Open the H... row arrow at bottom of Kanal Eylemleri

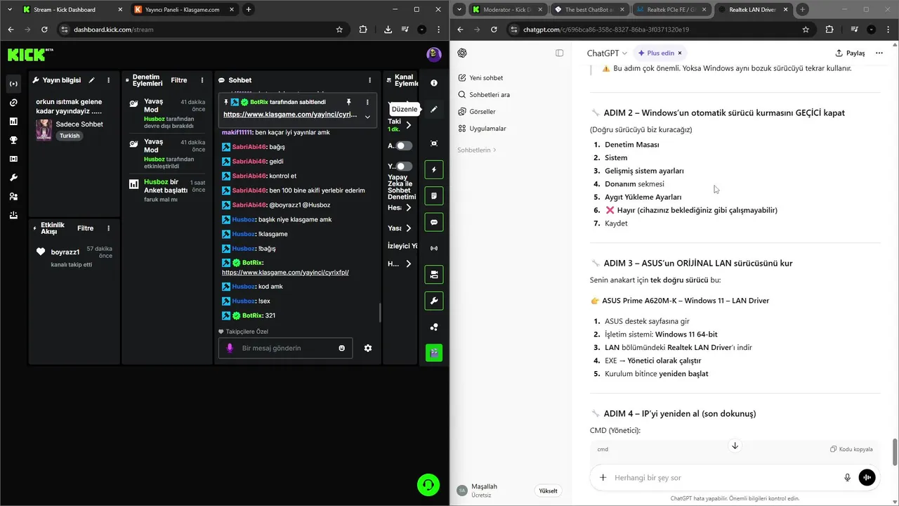409,264
